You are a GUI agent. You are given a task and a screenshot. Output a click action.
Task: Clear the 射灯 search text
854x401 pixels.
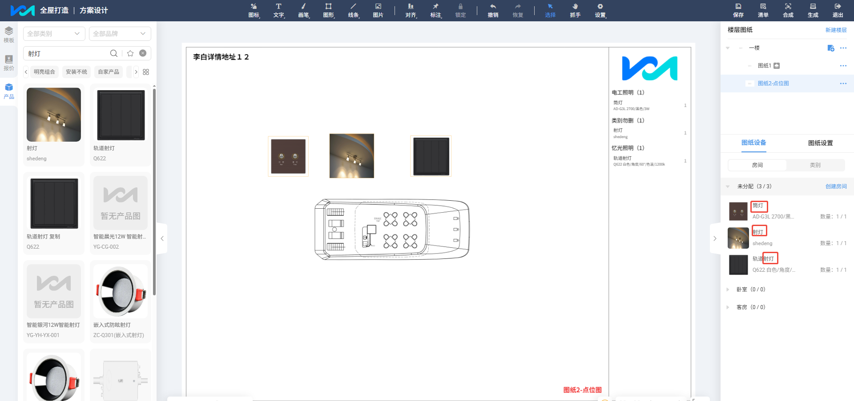tap(143, 53)
